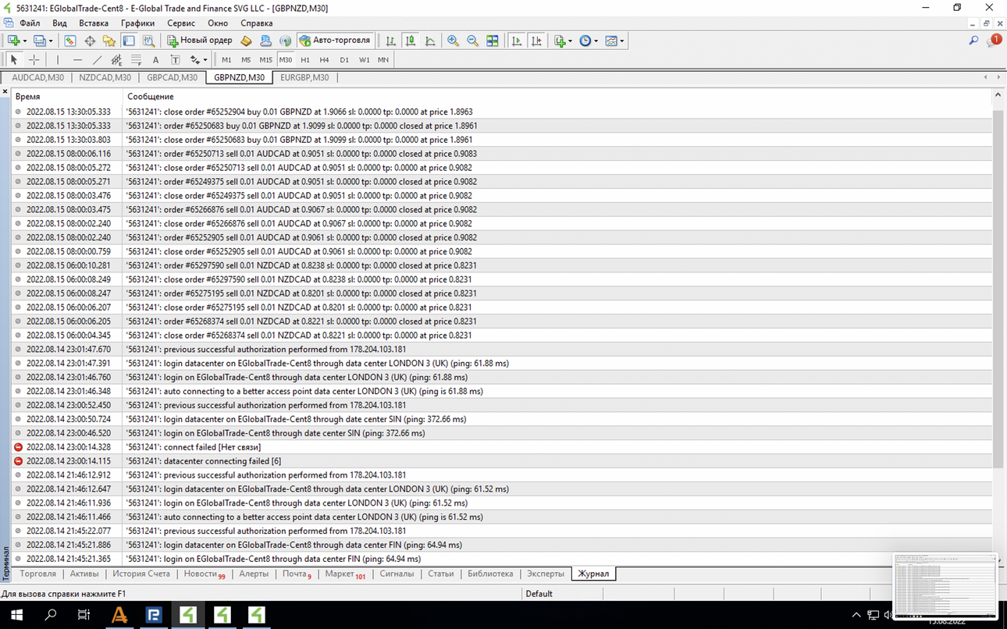Select the vertical line tool
Image resolution: width=1007 pixels, height=629 pixels.
click(x=58, y=59)
